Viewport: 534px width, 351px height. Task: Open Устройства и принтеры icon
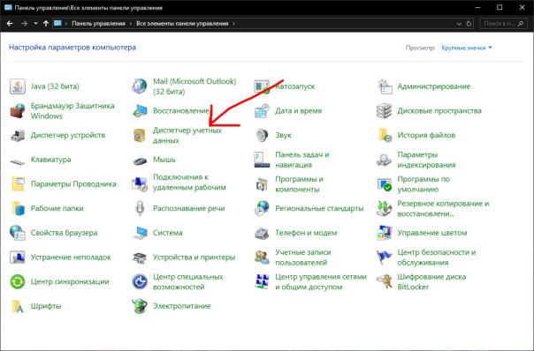[140, 258]
